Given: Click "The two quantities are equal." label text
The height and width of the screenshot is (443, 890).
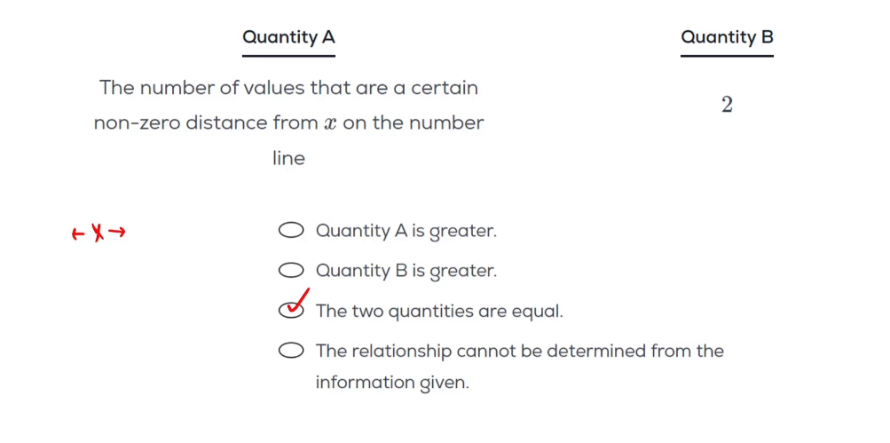Looking at the screenshot, I should coord(439,312).
